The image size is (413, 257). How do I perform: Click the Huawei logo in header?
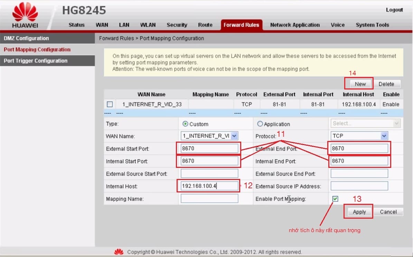point(25,16)
